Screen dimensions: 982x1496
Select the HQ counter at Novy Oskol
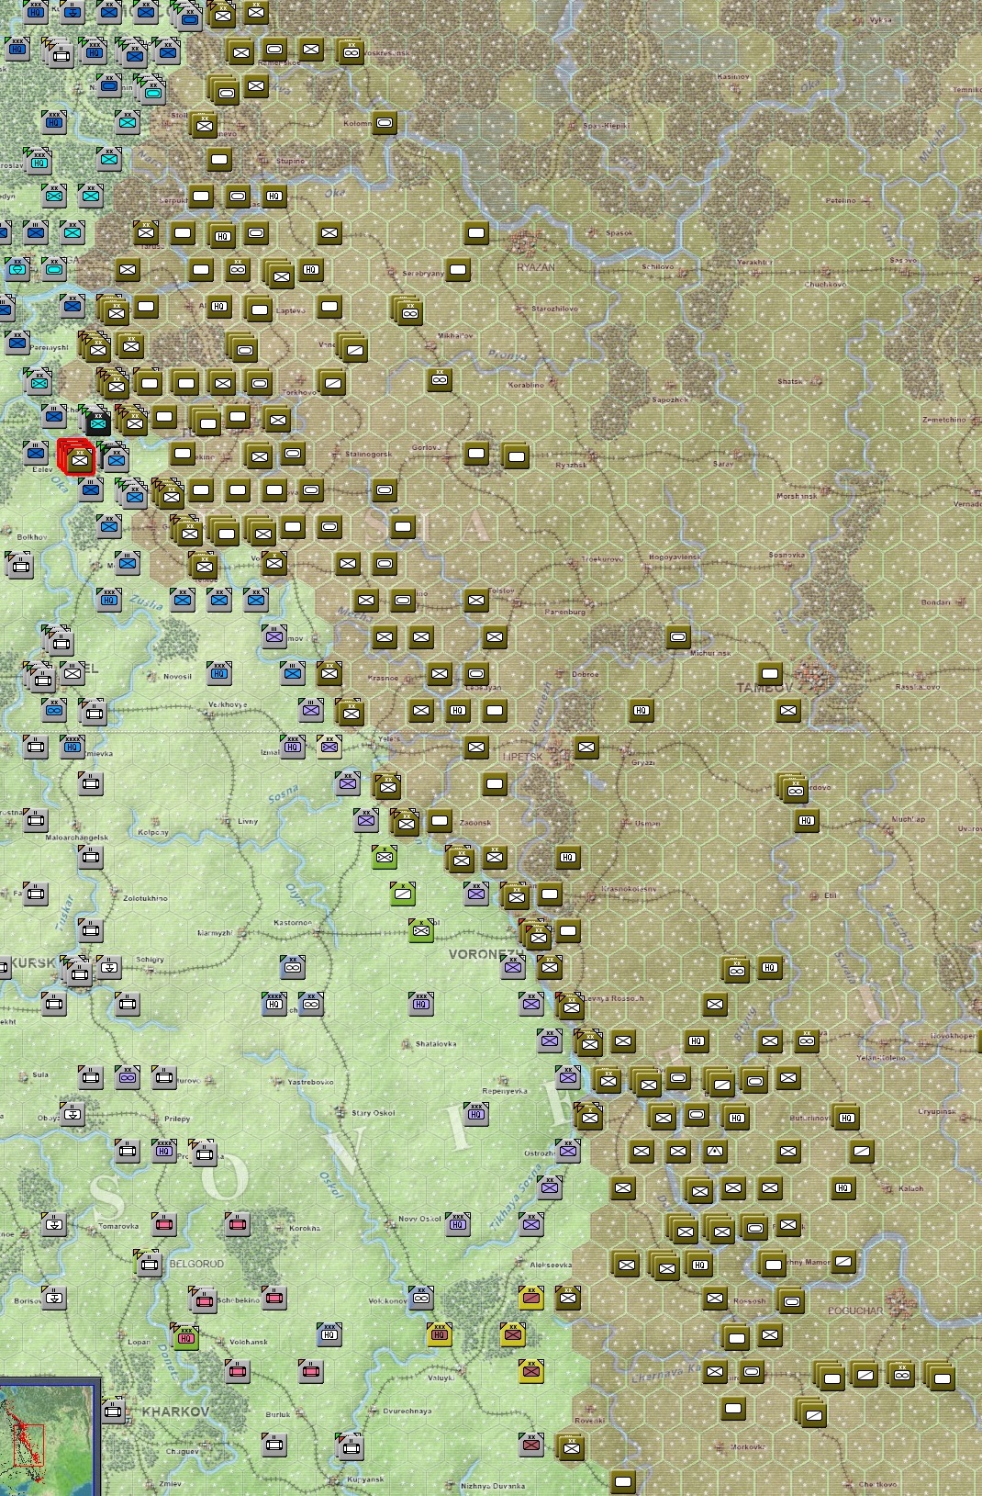pos(458,1223)
